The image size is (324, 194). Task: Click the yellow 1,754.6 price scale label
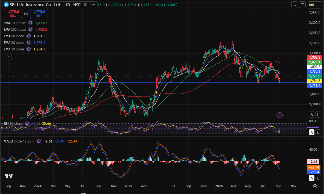click(314, 81)
